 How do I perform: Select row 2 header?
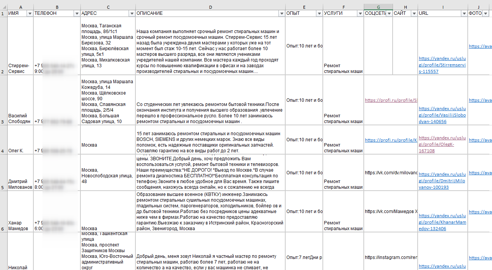coord(3,46)
